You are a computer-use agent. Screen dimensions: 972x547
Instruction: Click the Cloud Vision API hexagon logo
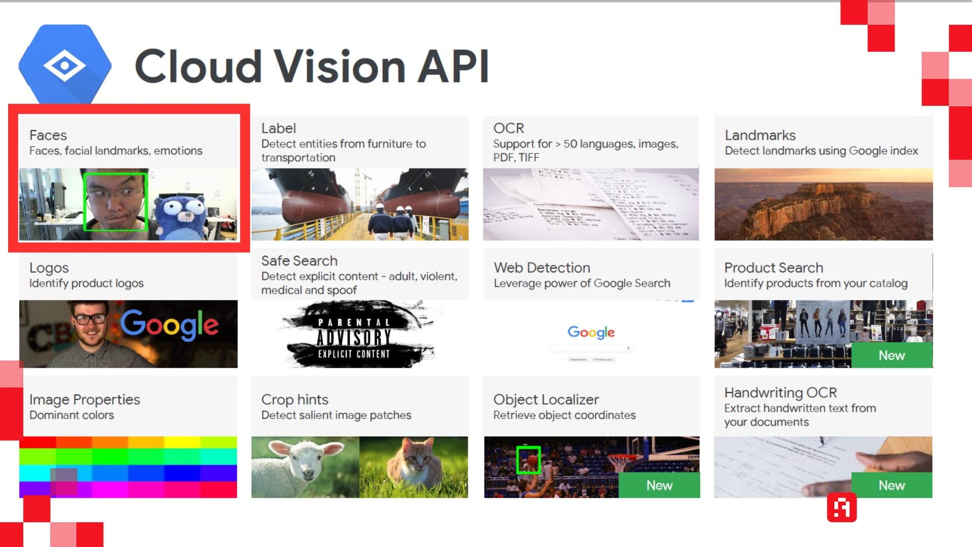(x=65, y=65)
